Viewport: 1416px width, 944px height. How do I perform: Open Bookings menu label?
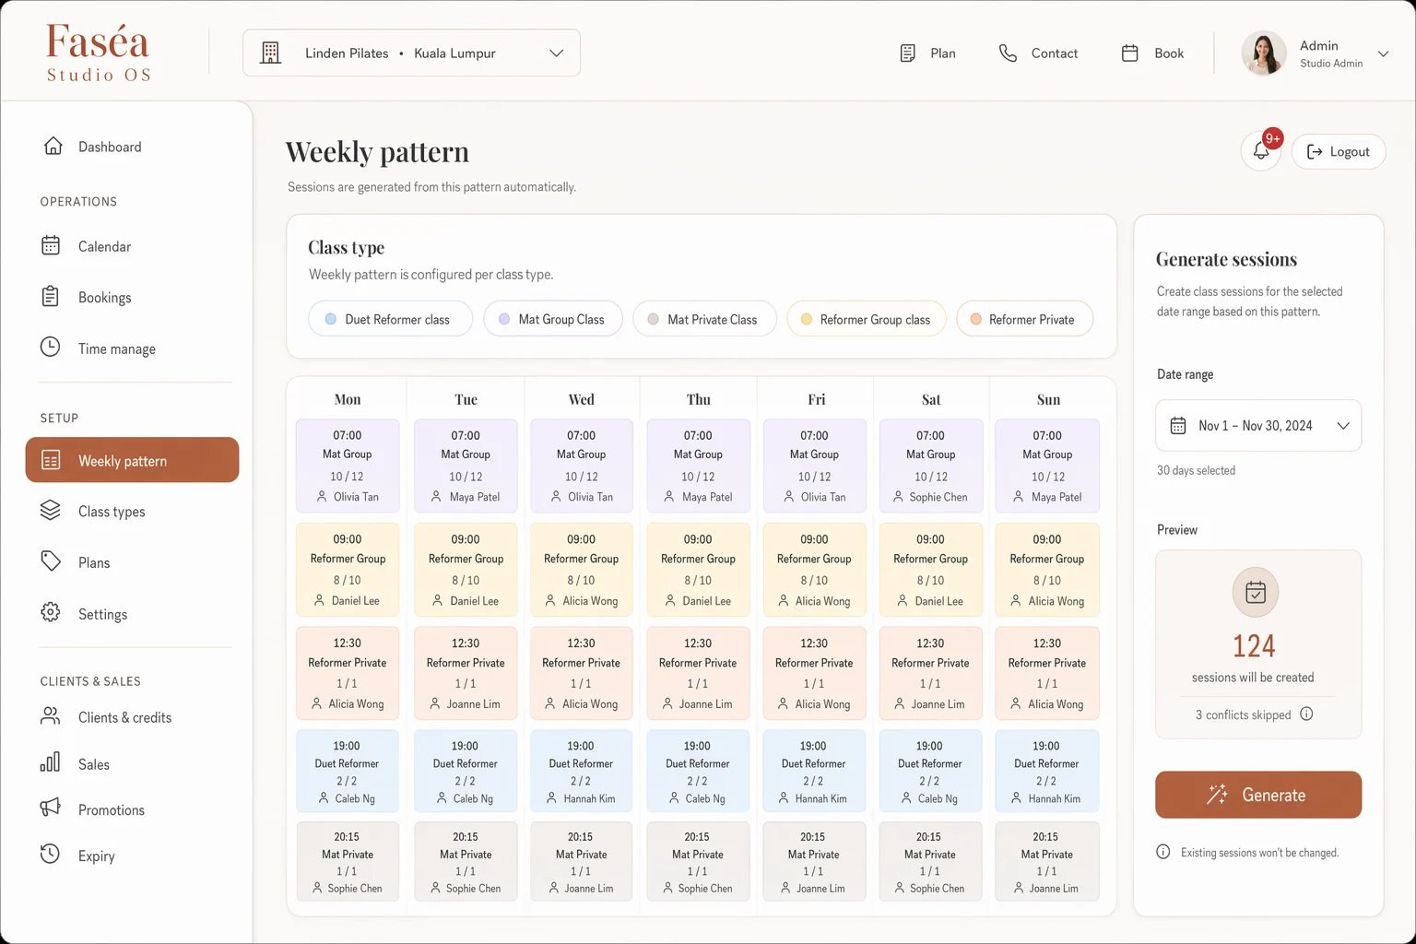(x=104, y=298)
